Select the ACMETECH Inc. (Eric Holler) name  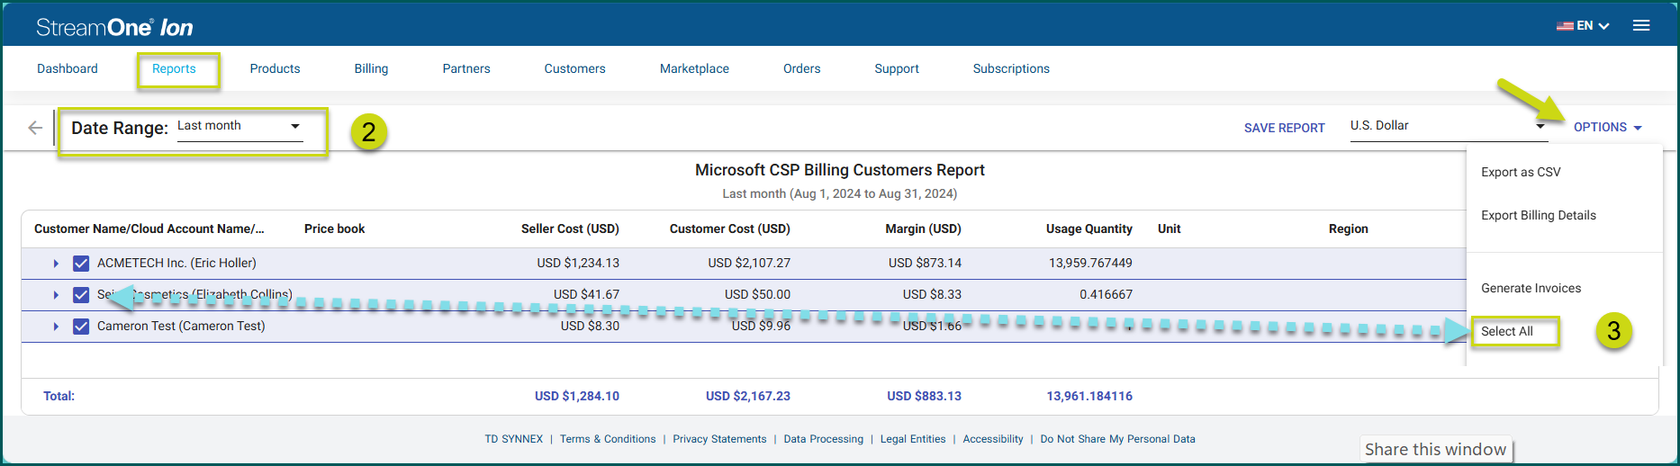(176, 263)
